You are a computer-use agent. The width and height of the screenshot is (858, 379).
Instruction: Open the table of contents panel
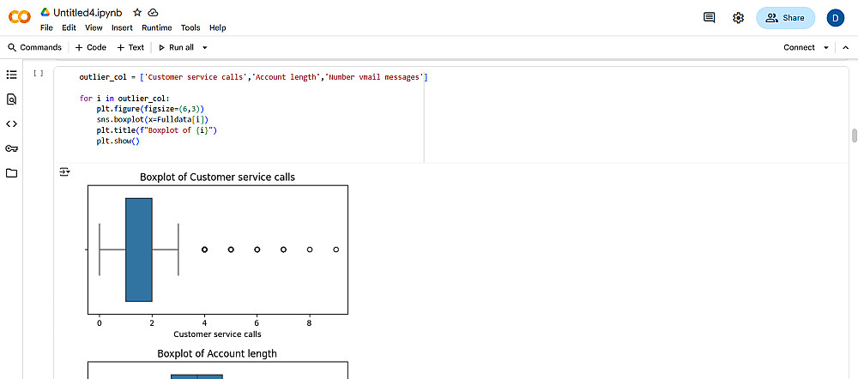(11, 75)
